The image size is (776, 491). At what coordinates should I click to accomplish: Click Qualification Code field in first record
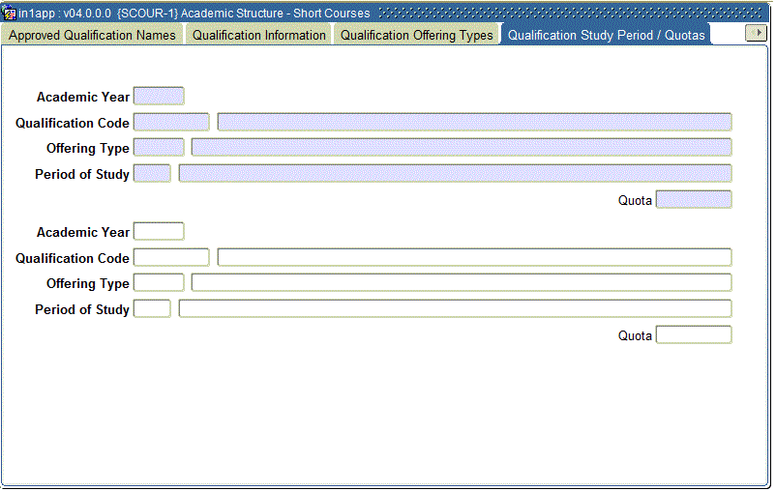coord(171,122)
